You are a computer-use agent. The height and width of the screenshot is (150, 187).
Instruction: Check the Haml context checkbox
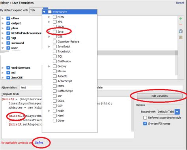click(55, 116)
